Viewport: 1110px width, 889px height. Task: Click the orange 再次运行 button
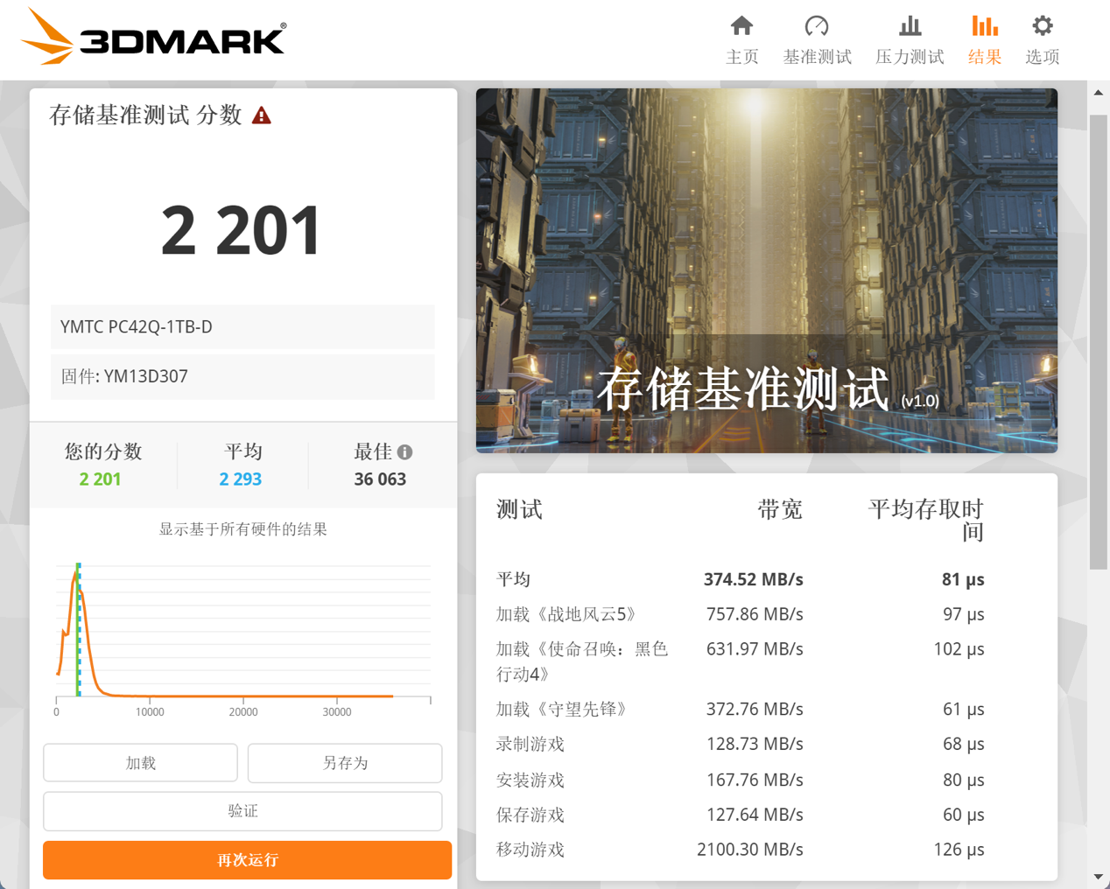[248, 860]
